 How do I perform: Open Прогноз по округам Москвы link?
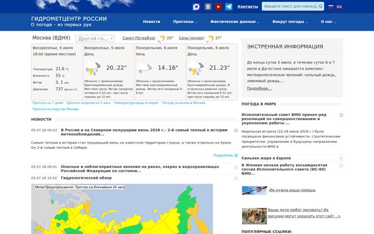pyautogui.click(x=56, y=109)
